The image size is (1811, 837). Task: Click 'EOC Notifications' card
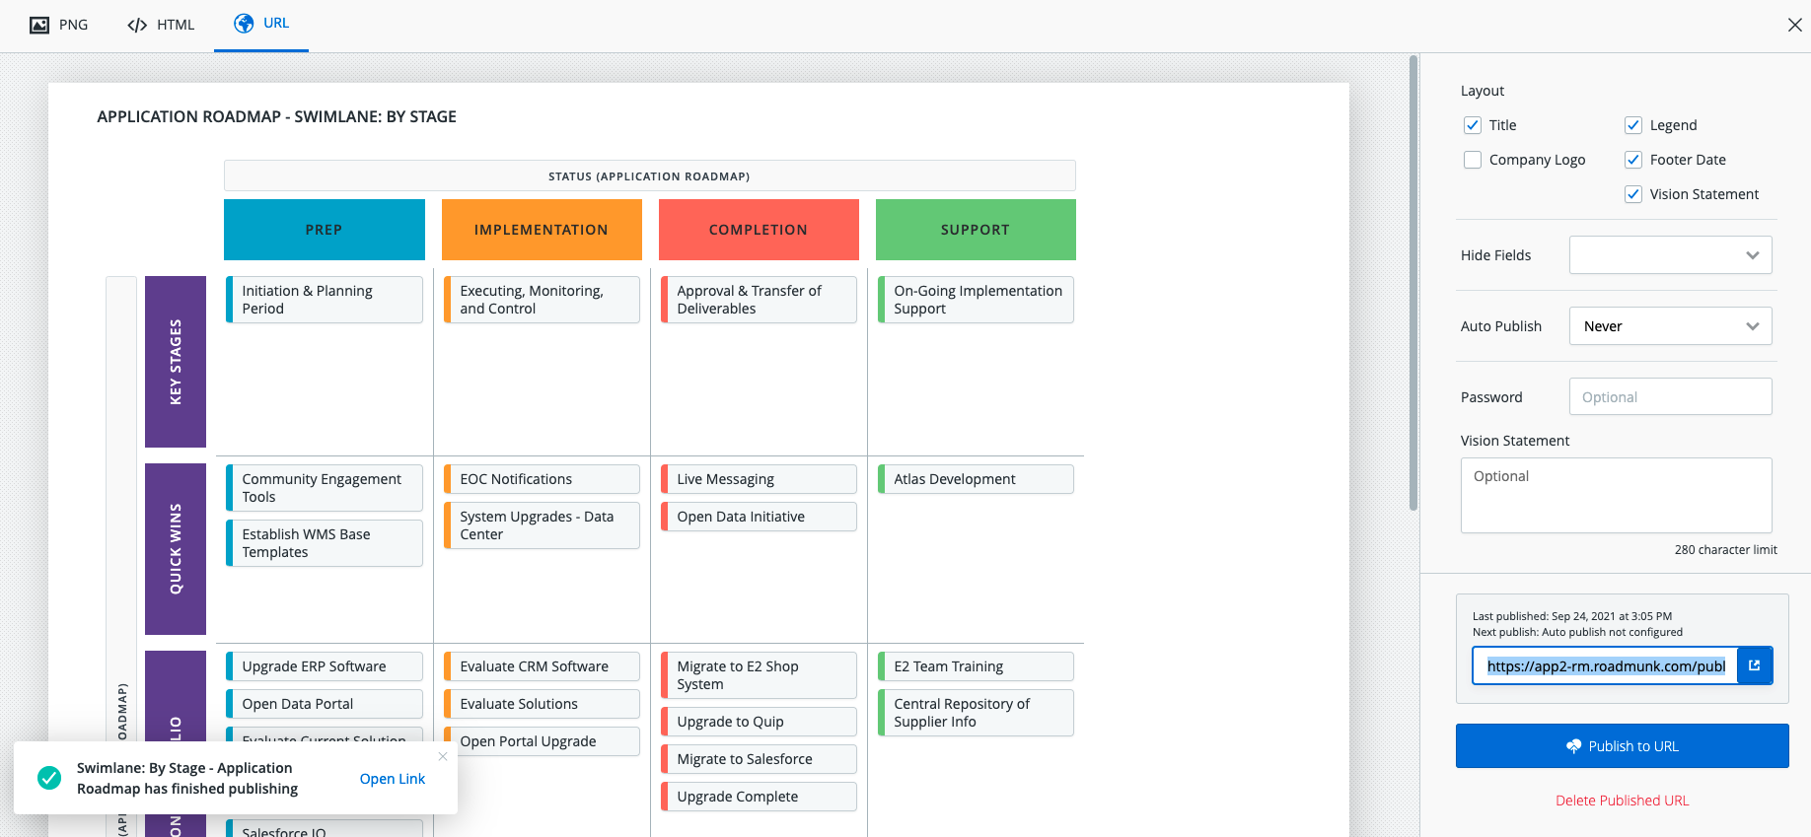click(x=542, y=479)
